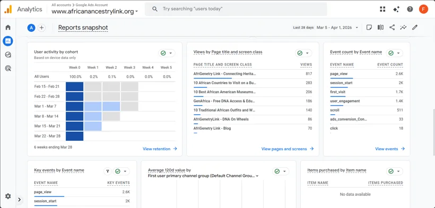
Task: Go to Home in the left sidebar
Action: tap(8, 27)
